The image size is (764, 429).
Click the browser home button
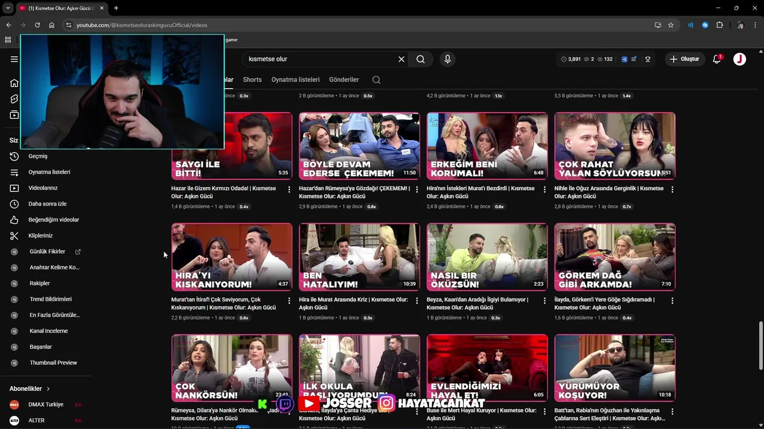[51, 25]
